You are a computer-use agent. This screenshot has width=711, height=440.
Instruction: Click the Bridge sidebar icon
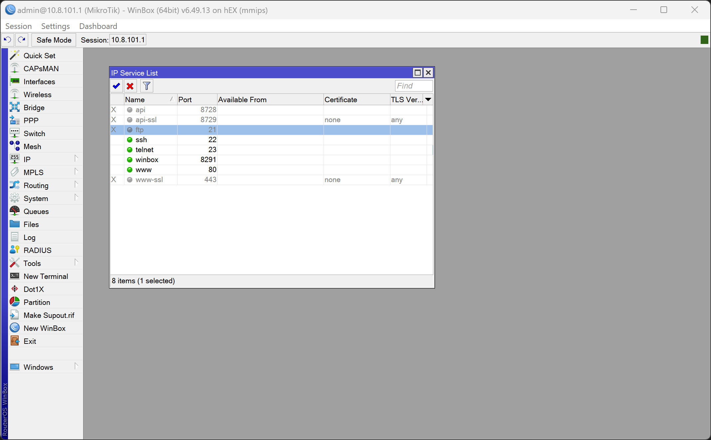(15, 107)
